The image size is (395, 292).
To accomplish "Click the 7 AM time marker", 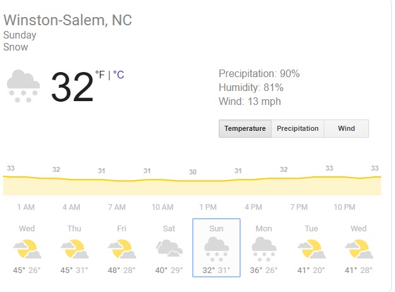I will click(117, 207).
